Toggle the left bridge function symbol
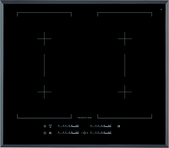This screenshot has height=148, width=169. 50,133
